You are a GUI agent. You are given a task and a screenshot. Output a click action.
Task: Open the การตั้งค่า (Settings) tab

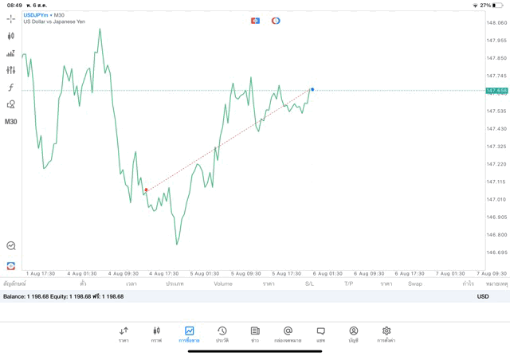point(386,334)
